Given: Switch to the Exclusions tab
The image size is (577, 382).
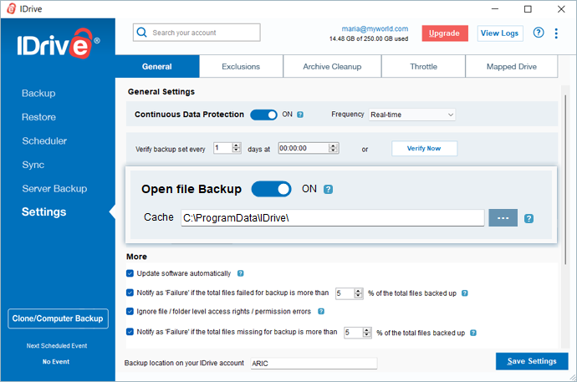Looking at the screenshot, I should pyautogui.click(x=241, y=67).
